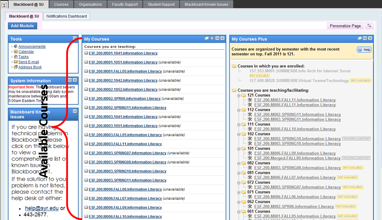Click the Calendar icon in Tools
Screen dimensions: 382x220
click(16, 51)
